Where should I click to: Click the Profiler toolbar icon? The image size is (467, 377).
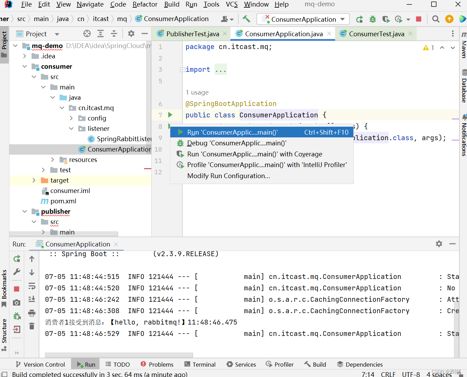tap(399, 19)
